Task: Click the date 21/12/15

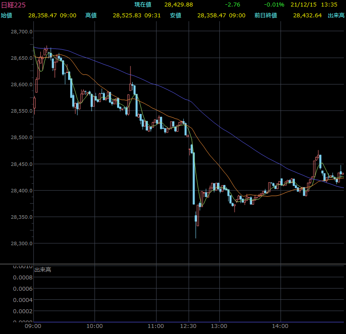Action: coord(304,5)
